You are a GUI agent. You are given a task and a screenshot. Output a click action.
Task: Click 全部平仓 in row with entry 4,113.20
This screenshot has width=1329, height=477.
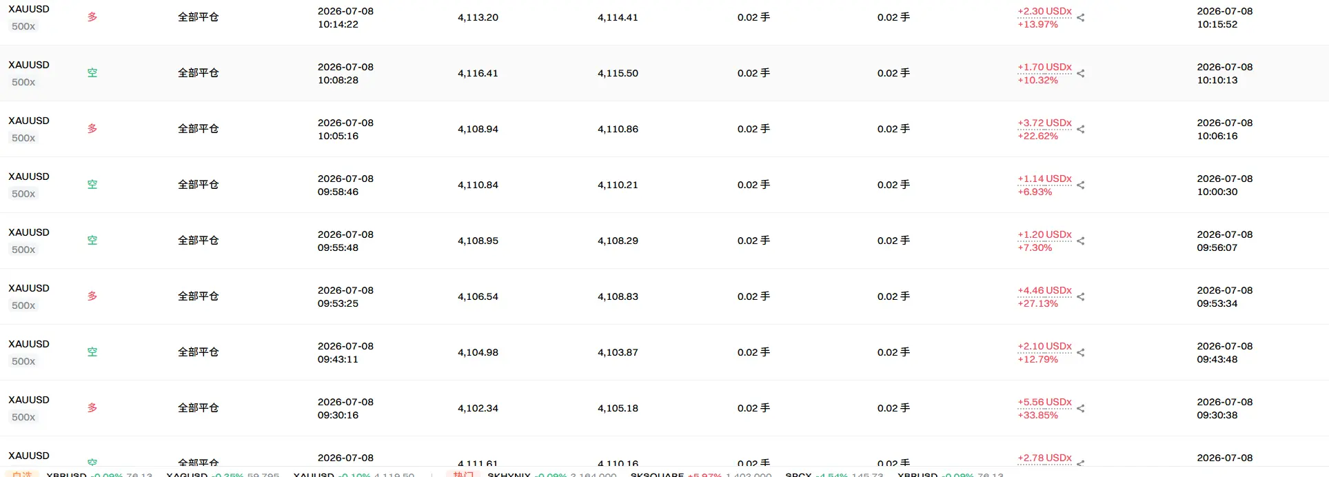tap(199, 17)
